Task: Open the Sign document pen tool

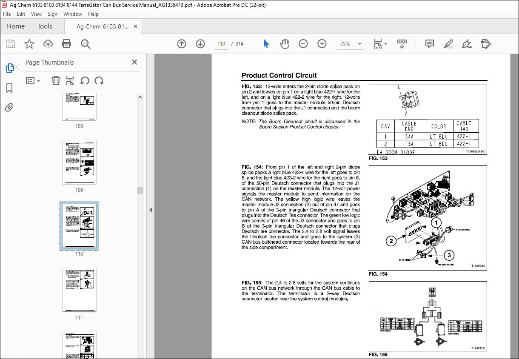Action: (x=467, y=44)
